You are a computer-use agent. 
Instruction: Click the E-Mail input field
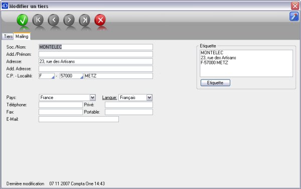79,119
